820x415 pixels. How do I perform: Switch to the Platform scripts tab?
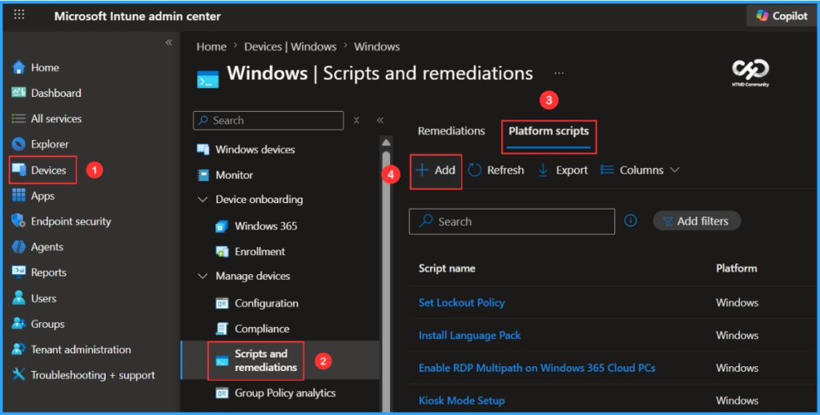click(x=549, y=131)
